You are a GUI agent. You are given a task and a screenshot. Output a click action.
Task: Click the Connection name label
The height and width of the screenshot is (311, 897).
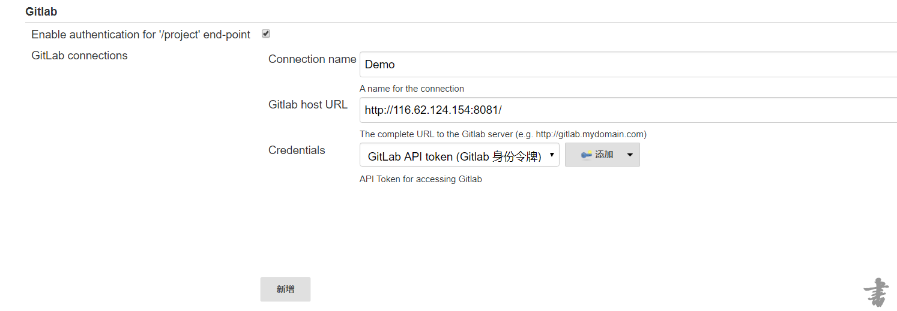tap(312, 59)
